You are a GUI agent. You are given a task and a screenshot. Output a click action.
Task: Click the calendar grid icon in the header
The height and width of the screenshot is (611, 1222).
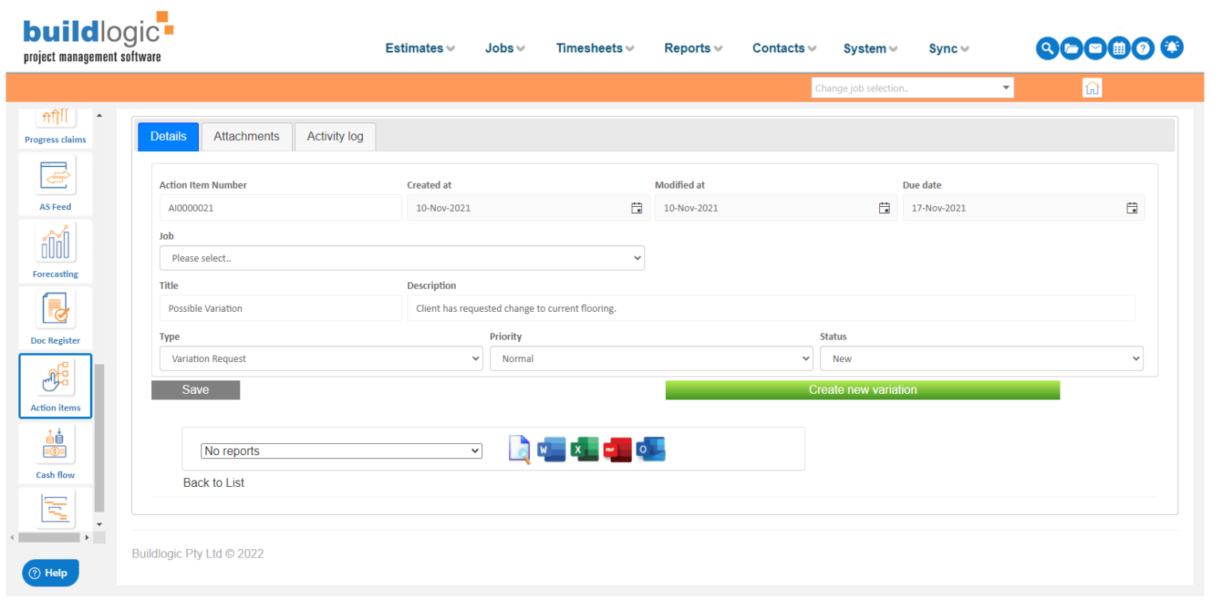click(1119, 48)
